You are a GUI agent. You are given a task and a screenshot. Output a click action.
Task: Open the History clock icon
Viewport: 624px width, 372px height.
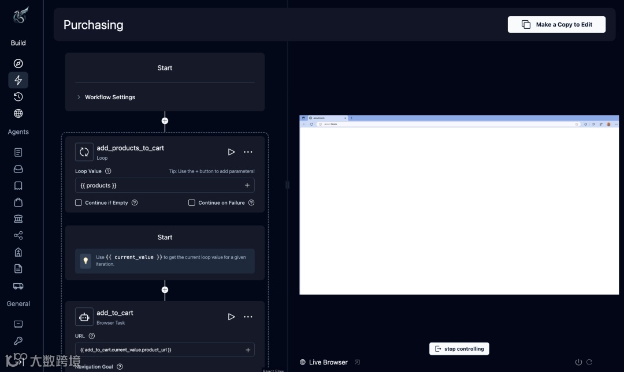18,97
